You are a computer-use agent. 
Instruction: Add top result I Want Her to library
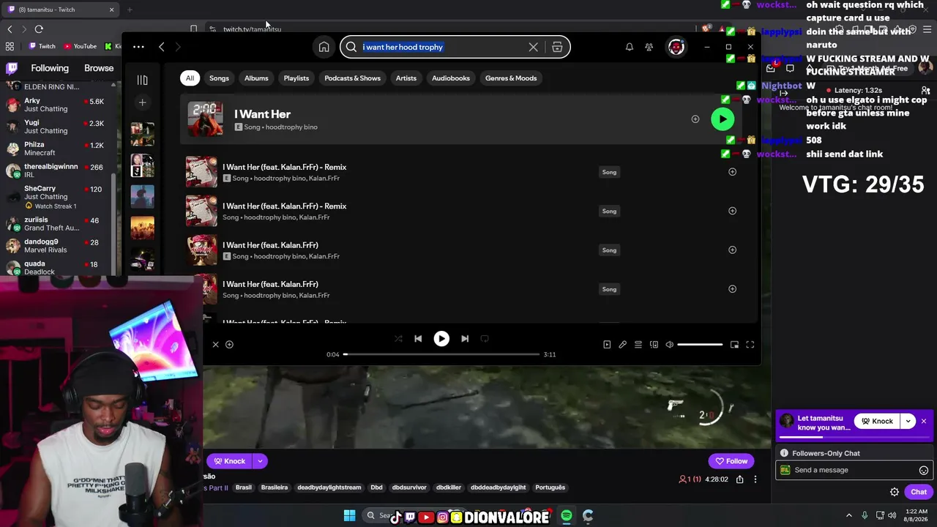pyautogui.click(x=695, y=119)
